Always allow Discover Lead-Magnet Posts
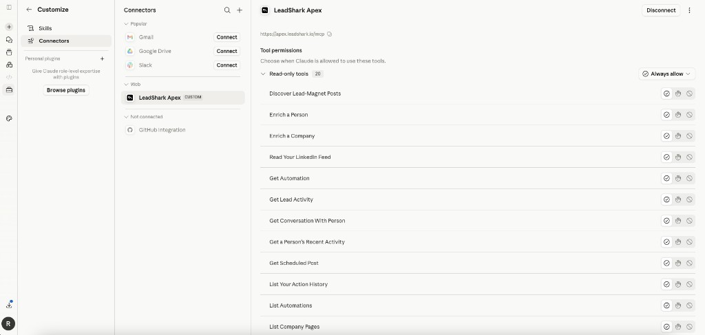This screenshot has height=335, width=705. [x=666, y=94]
